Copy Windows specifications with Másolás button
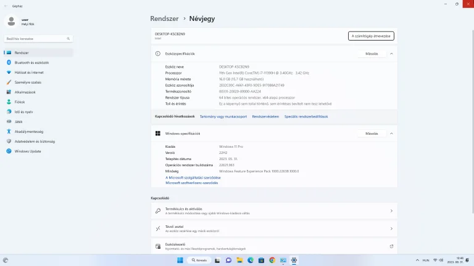Viewport: 474px width, 266px height. pyautogui.click(x=372, y=133)
